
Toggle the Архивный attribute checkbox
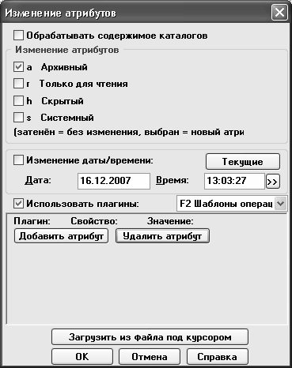pos(18,67)
